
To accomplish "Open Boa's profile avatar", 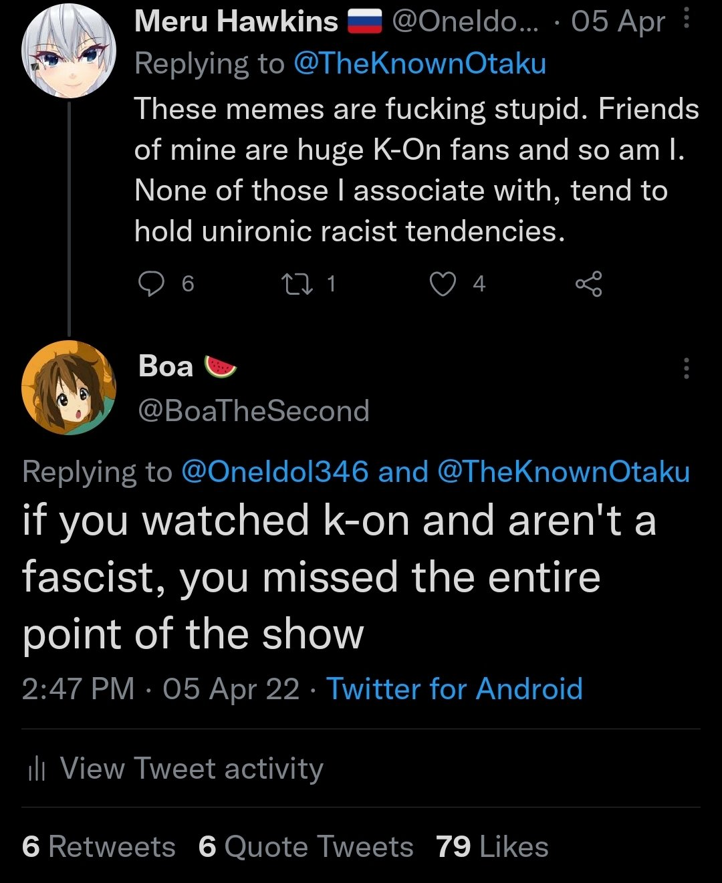I will 69,388.
